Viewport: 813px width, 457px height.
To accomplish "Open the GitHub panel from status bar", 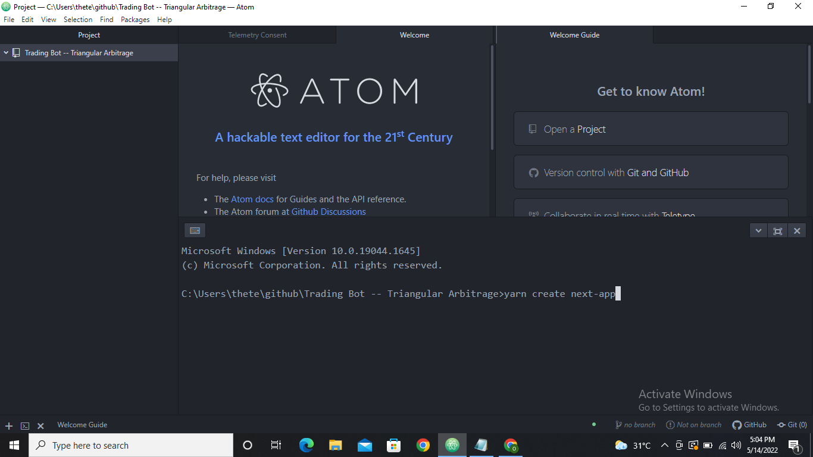I will tap(749, 425).
